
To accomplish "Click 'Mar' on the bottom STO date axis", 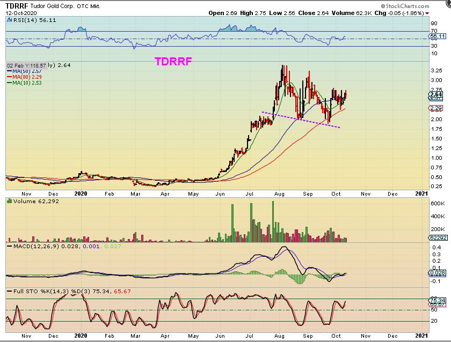I will [x=135, y=336].
